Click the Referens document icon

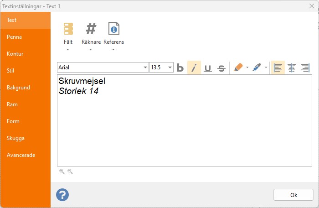(114, 28)
